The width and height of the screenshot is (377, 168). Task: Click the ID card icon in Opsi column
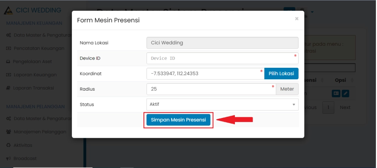pyautogui.click(x=336, y=94)
